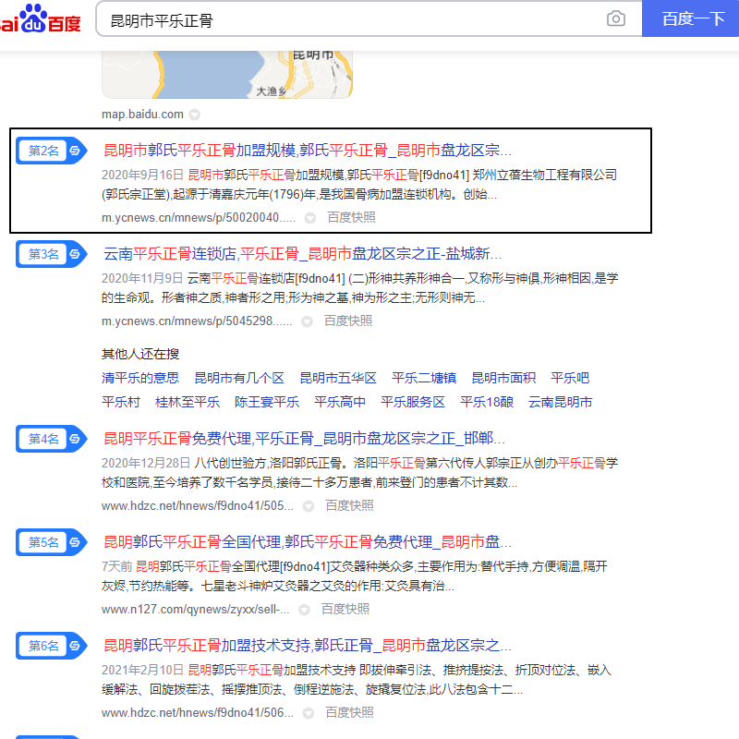The image size is (739, 739).
Task: Search related term 平乐二塘镇
Action: [424, 378]
